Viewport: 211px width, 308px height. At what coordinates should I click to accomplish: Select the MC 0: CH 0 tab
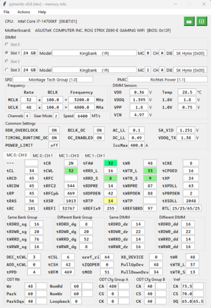[x=16, y=155]
